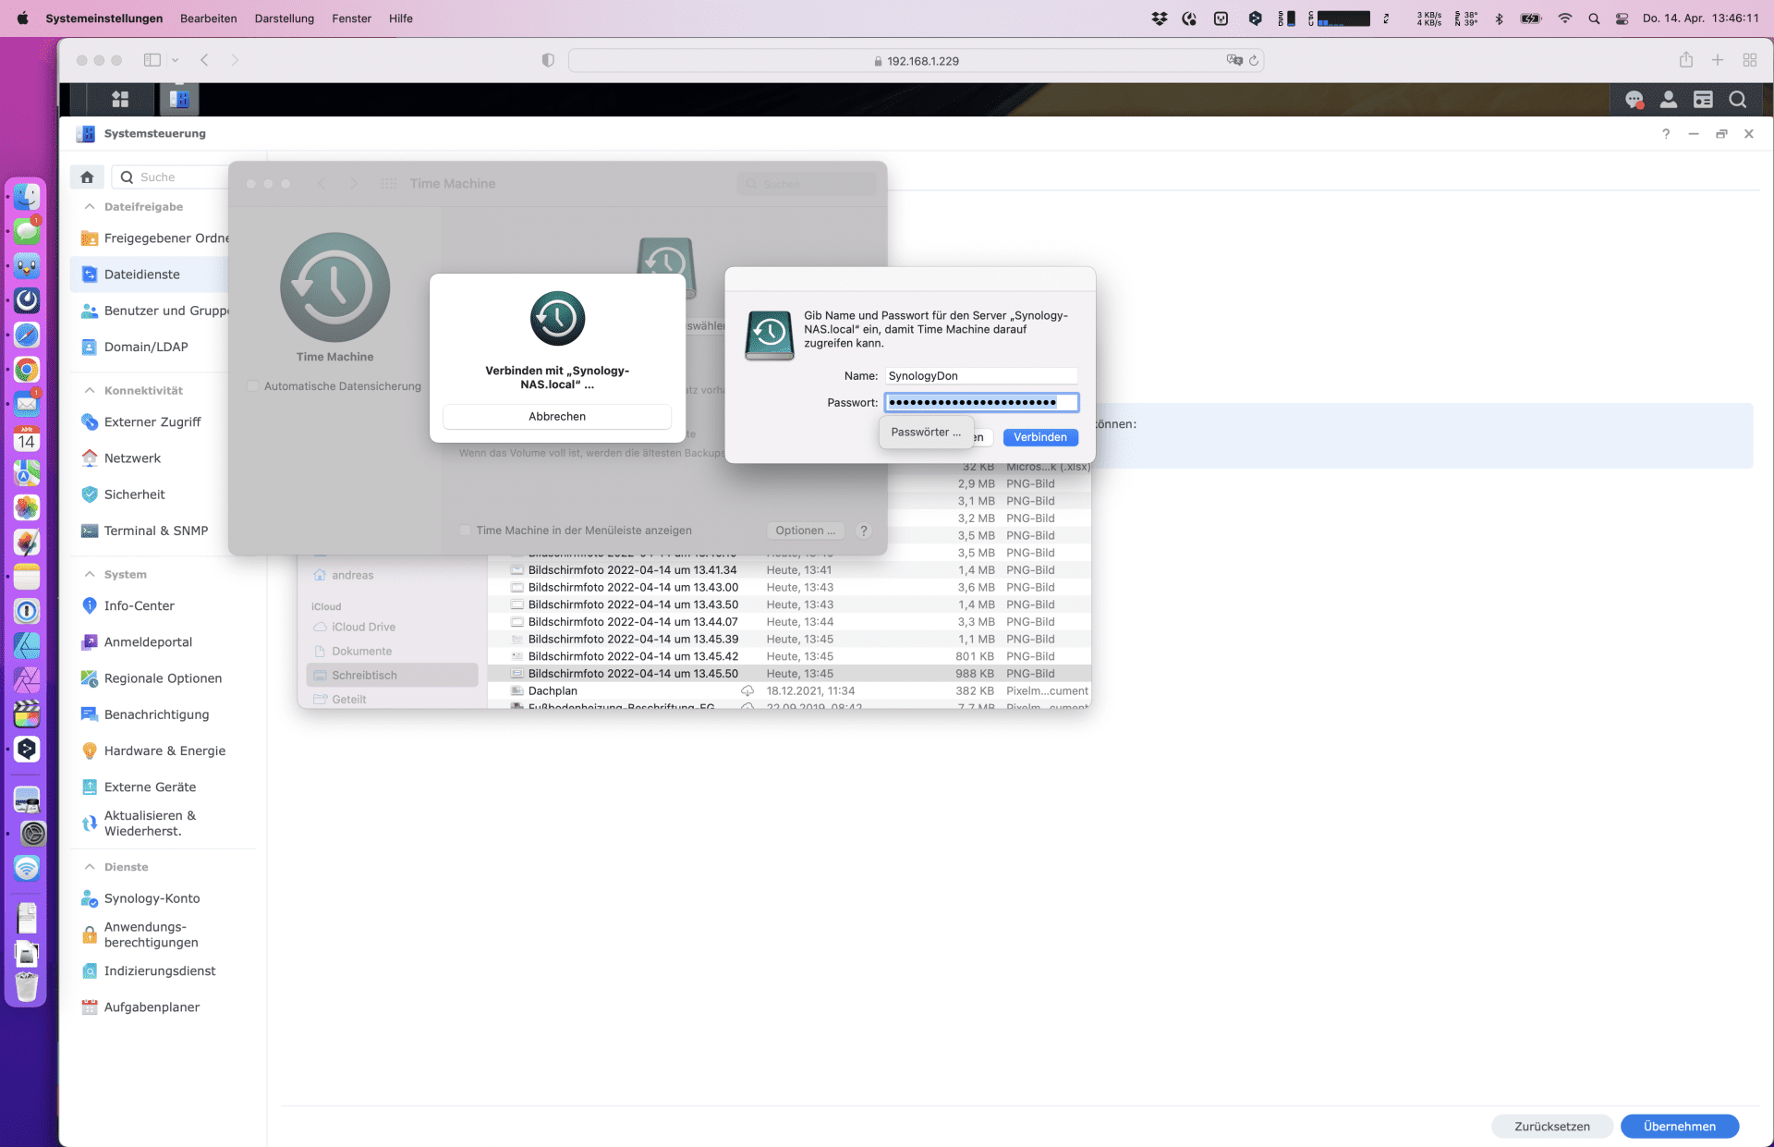Open the Darstellung menu

pyautogui.click(x=285, y=18)
